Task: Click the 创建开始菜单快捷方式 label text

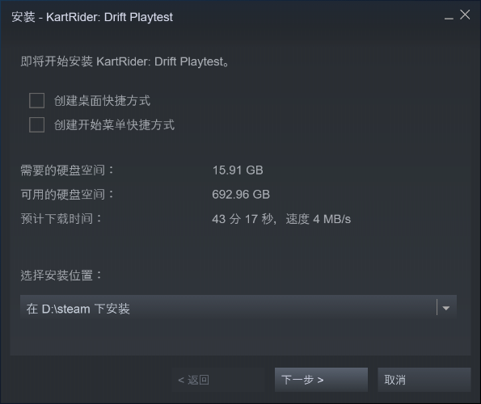Action: coord(114,124)
